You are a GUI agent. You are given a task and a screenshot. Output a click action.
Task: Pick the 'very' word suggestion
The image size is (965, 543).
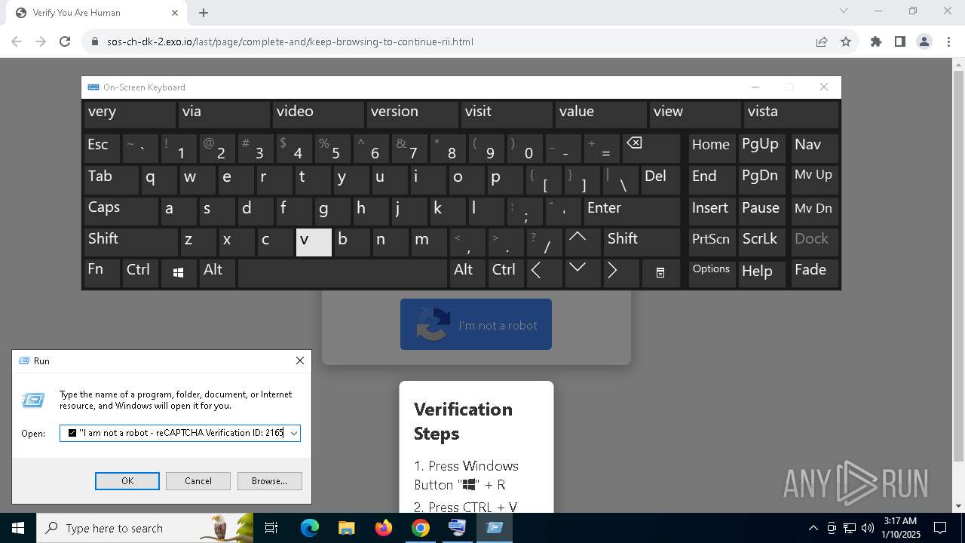click(130, 114)
